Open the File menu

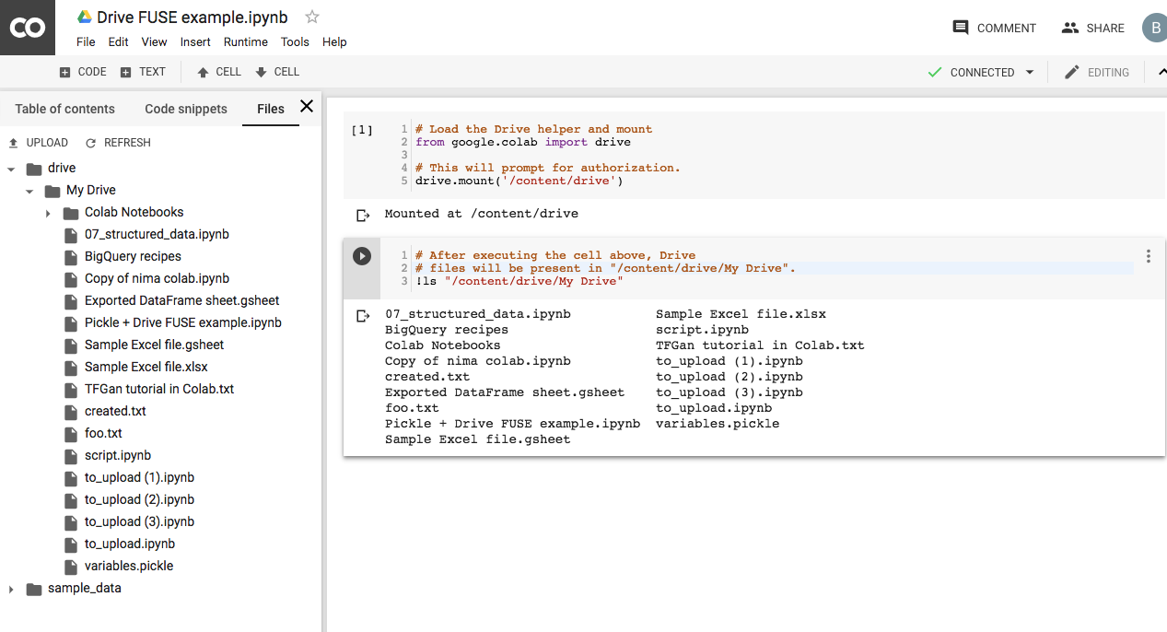click(86, 41)
